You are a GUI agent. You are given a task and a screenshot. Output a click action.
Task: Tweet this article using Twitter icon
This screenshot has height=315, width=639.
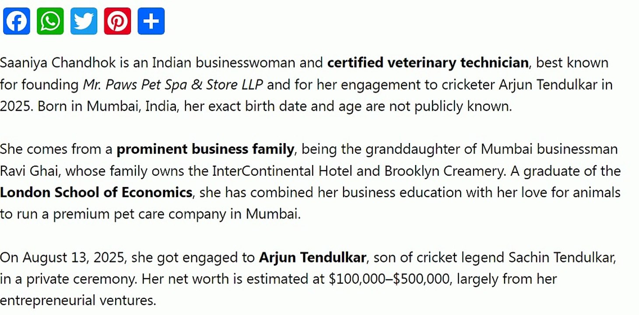(x=84, y=21)
